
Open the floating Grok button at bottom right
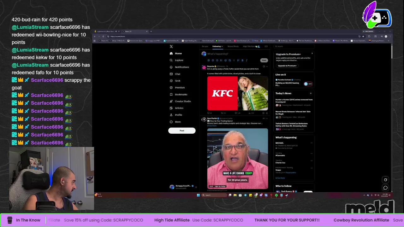[x=385, y=180]
